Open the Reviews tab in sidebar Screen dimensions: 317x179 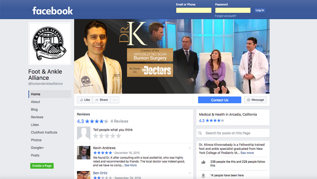point(37,117)
